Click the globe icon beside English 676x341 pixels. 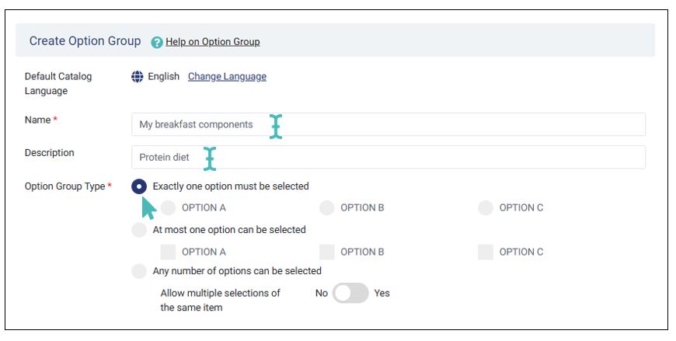pyautogui.click(x=138, y=77)
